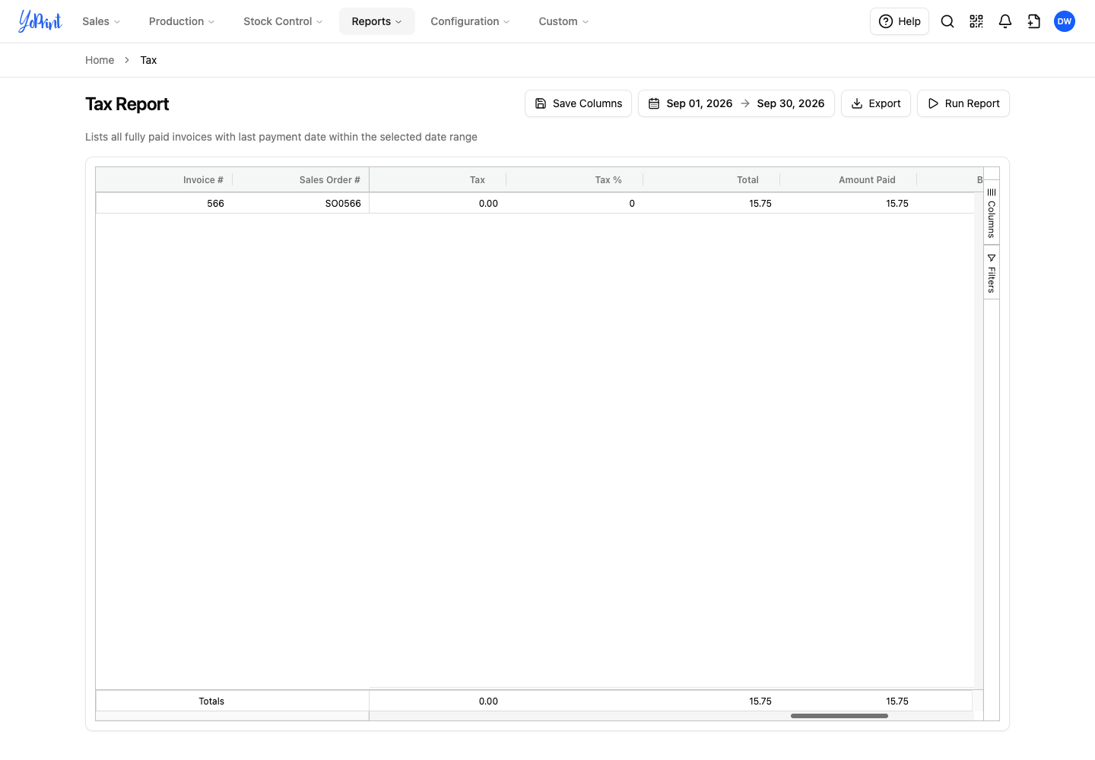Viewport: 1095px width, 760px height.
Task: Open the Production menu
Action: [x=182, y=21]
